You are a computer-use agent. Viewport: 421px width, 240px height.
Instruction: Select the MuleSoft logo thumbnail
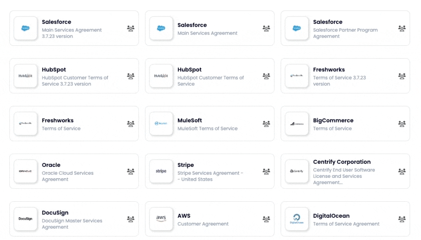coord(161,124)
